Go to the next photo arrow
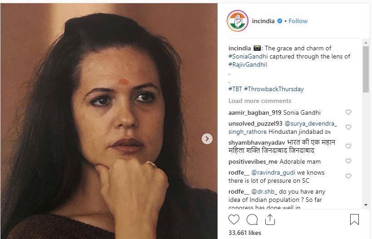Image resolution: width=372 pixels, height=239 pixels. point(207,139)
